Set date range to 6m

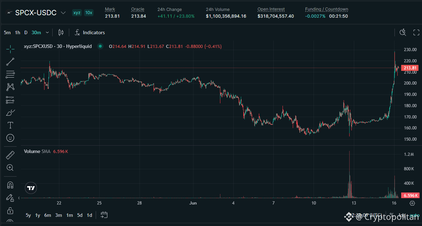click(48, 215)
